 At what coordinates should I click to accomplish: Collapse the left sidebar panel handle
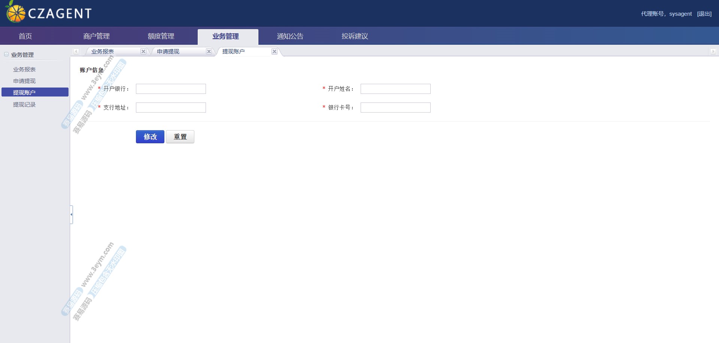tap(71, 214)
